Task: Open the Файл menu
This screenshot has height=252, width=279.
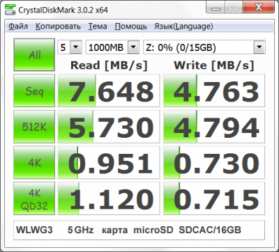Action: [18, 26]
